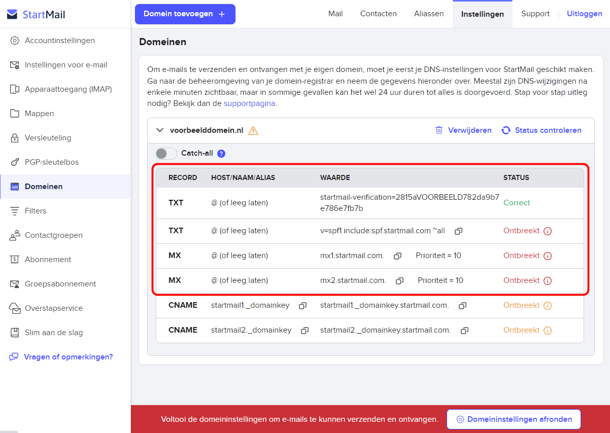Click Uitloggen to sign out
Image resolution: width=610 pixels, height=433 pixels.
585,14
